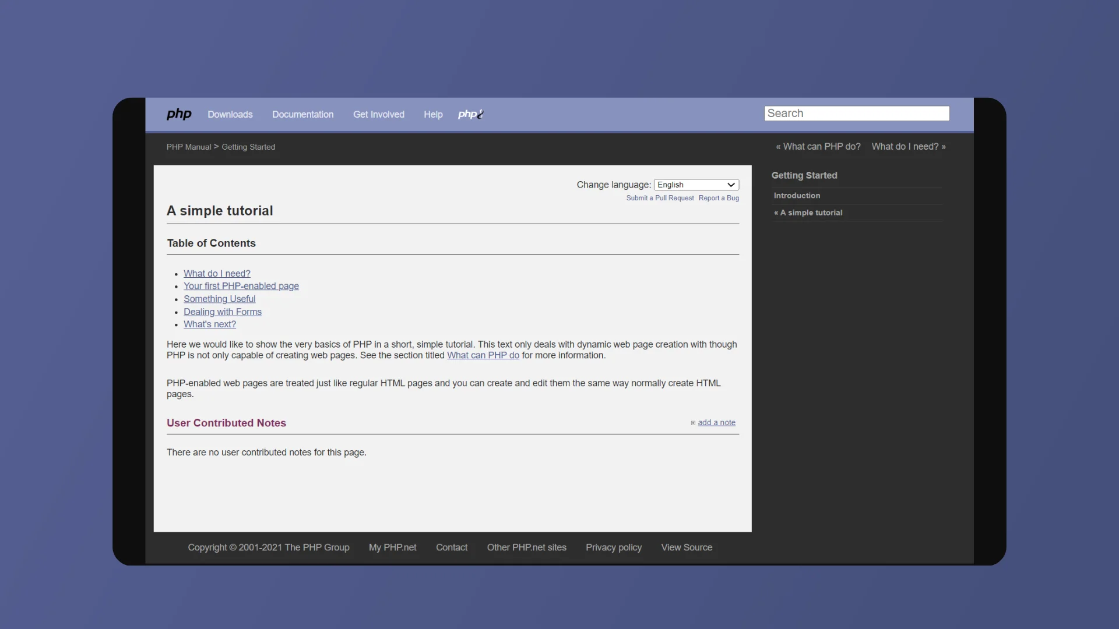
Task: Click the "Something Useful" link
Action: (x=220, y=299)
